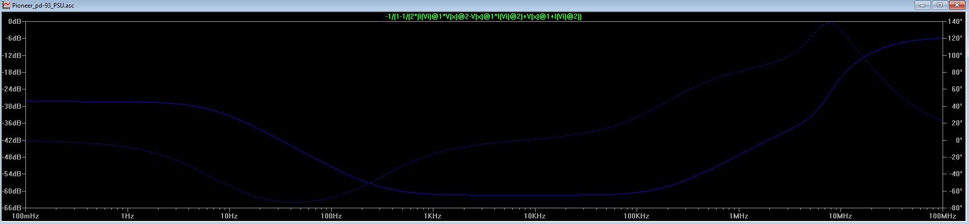Click the 40° phase axis label
Image resolution: width=969 pixels, height=224 pixels.
[956, 106]
